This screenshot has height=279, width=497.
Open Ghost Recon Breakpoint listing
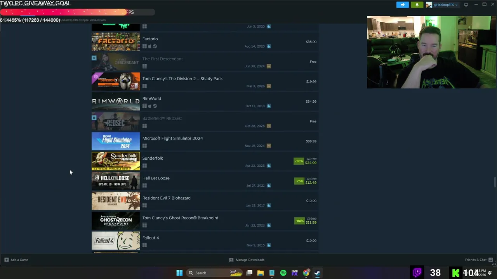(x=205, y=221)
